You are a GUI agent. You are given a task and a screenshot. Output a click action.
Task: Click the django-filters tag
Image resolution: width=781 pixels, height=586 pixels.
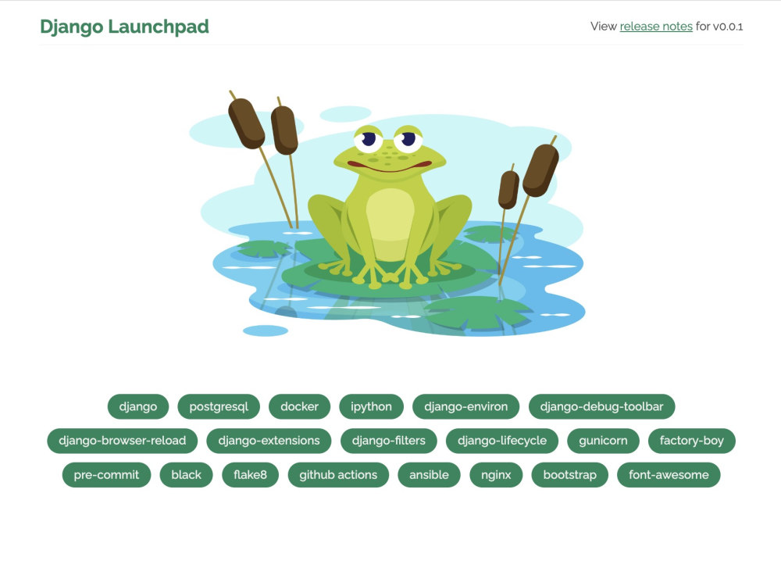pos(388,441)
